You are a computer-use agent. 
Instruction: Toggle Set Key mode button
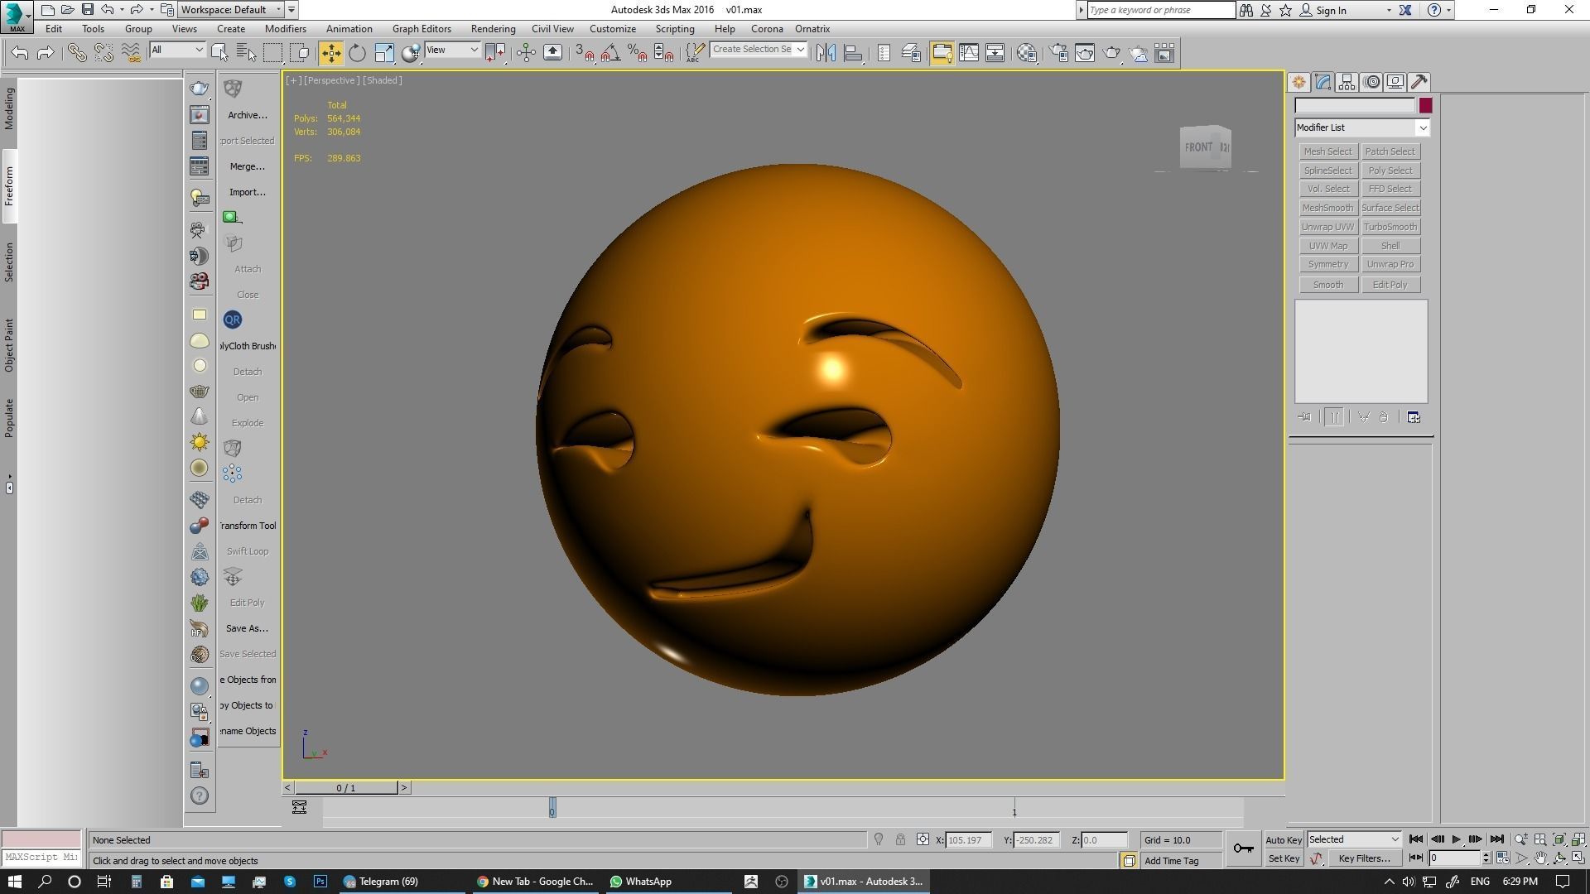pos(1284,859)
